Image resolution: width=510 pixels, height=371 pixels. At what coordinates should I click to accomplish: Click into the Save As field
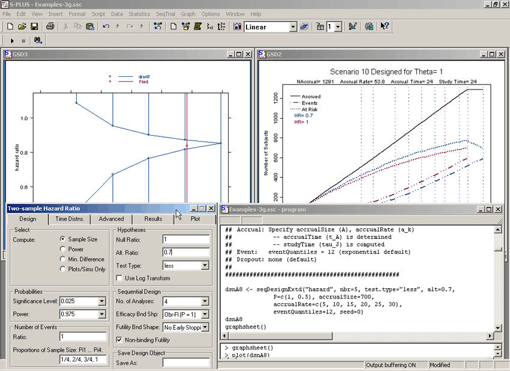coord(185,363)
